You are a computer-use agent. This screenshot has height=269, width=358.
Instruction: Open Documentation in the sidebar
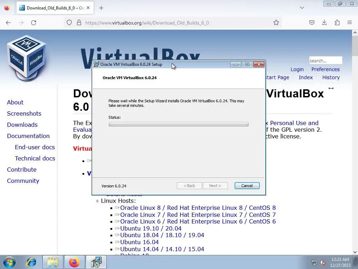click(x=28, y=136)
